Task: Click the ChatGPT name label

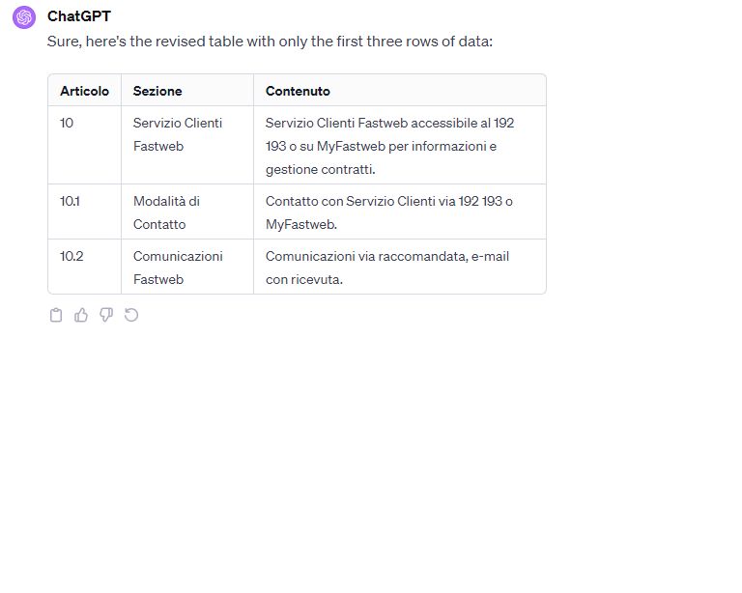Action: [x=79, y=16]
